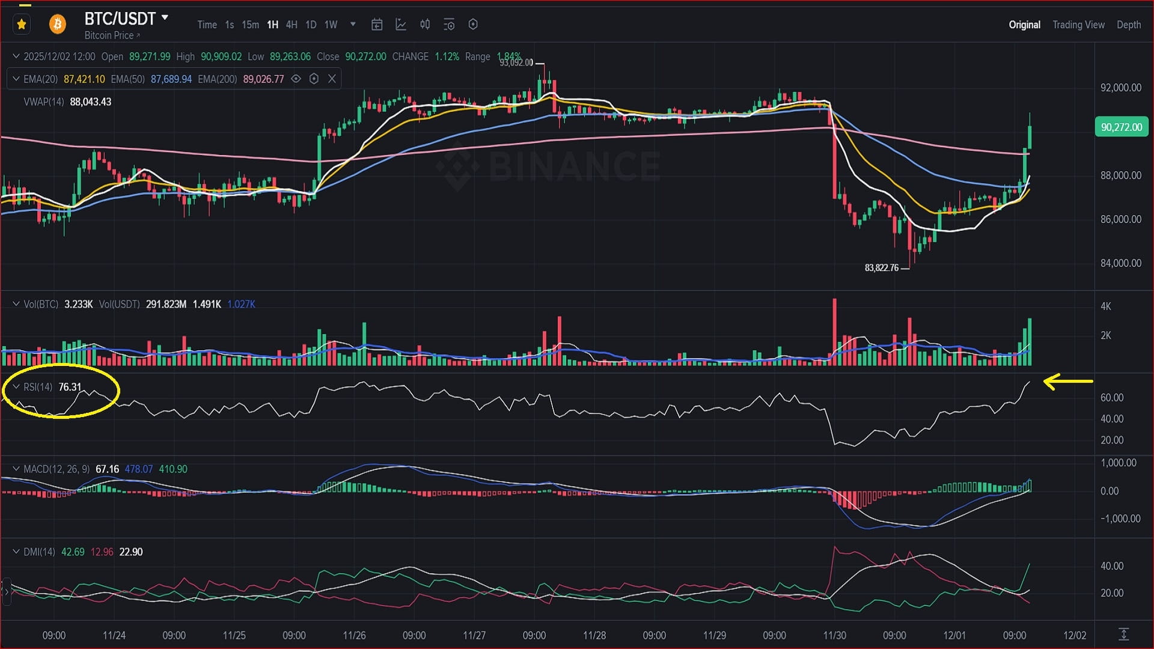The height and width of the screenshot is (649, 1154).
Task: Switch to the Depth tab
Action: pos(1128,25)
